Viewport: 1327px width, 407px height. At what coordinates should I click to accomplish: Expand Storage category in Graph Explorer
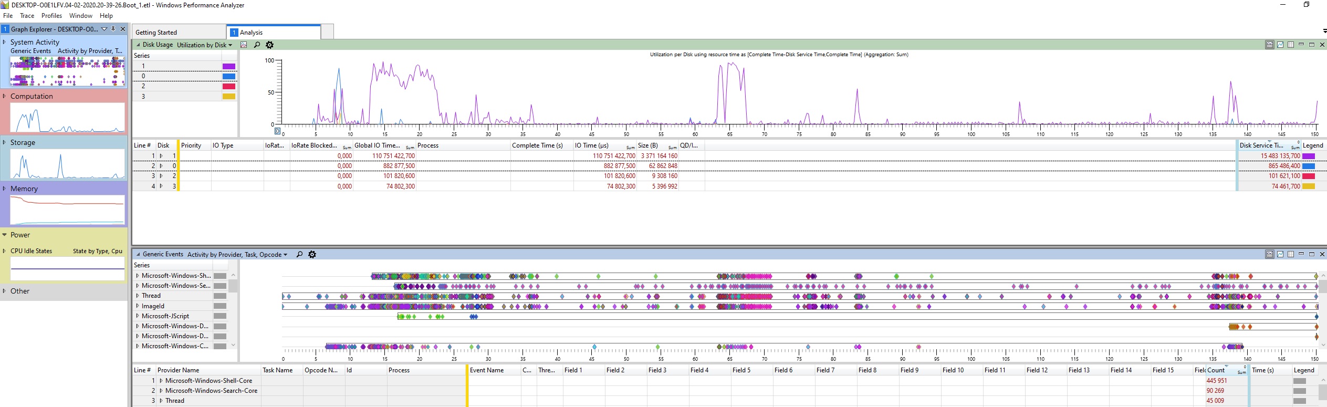point(4,142)
